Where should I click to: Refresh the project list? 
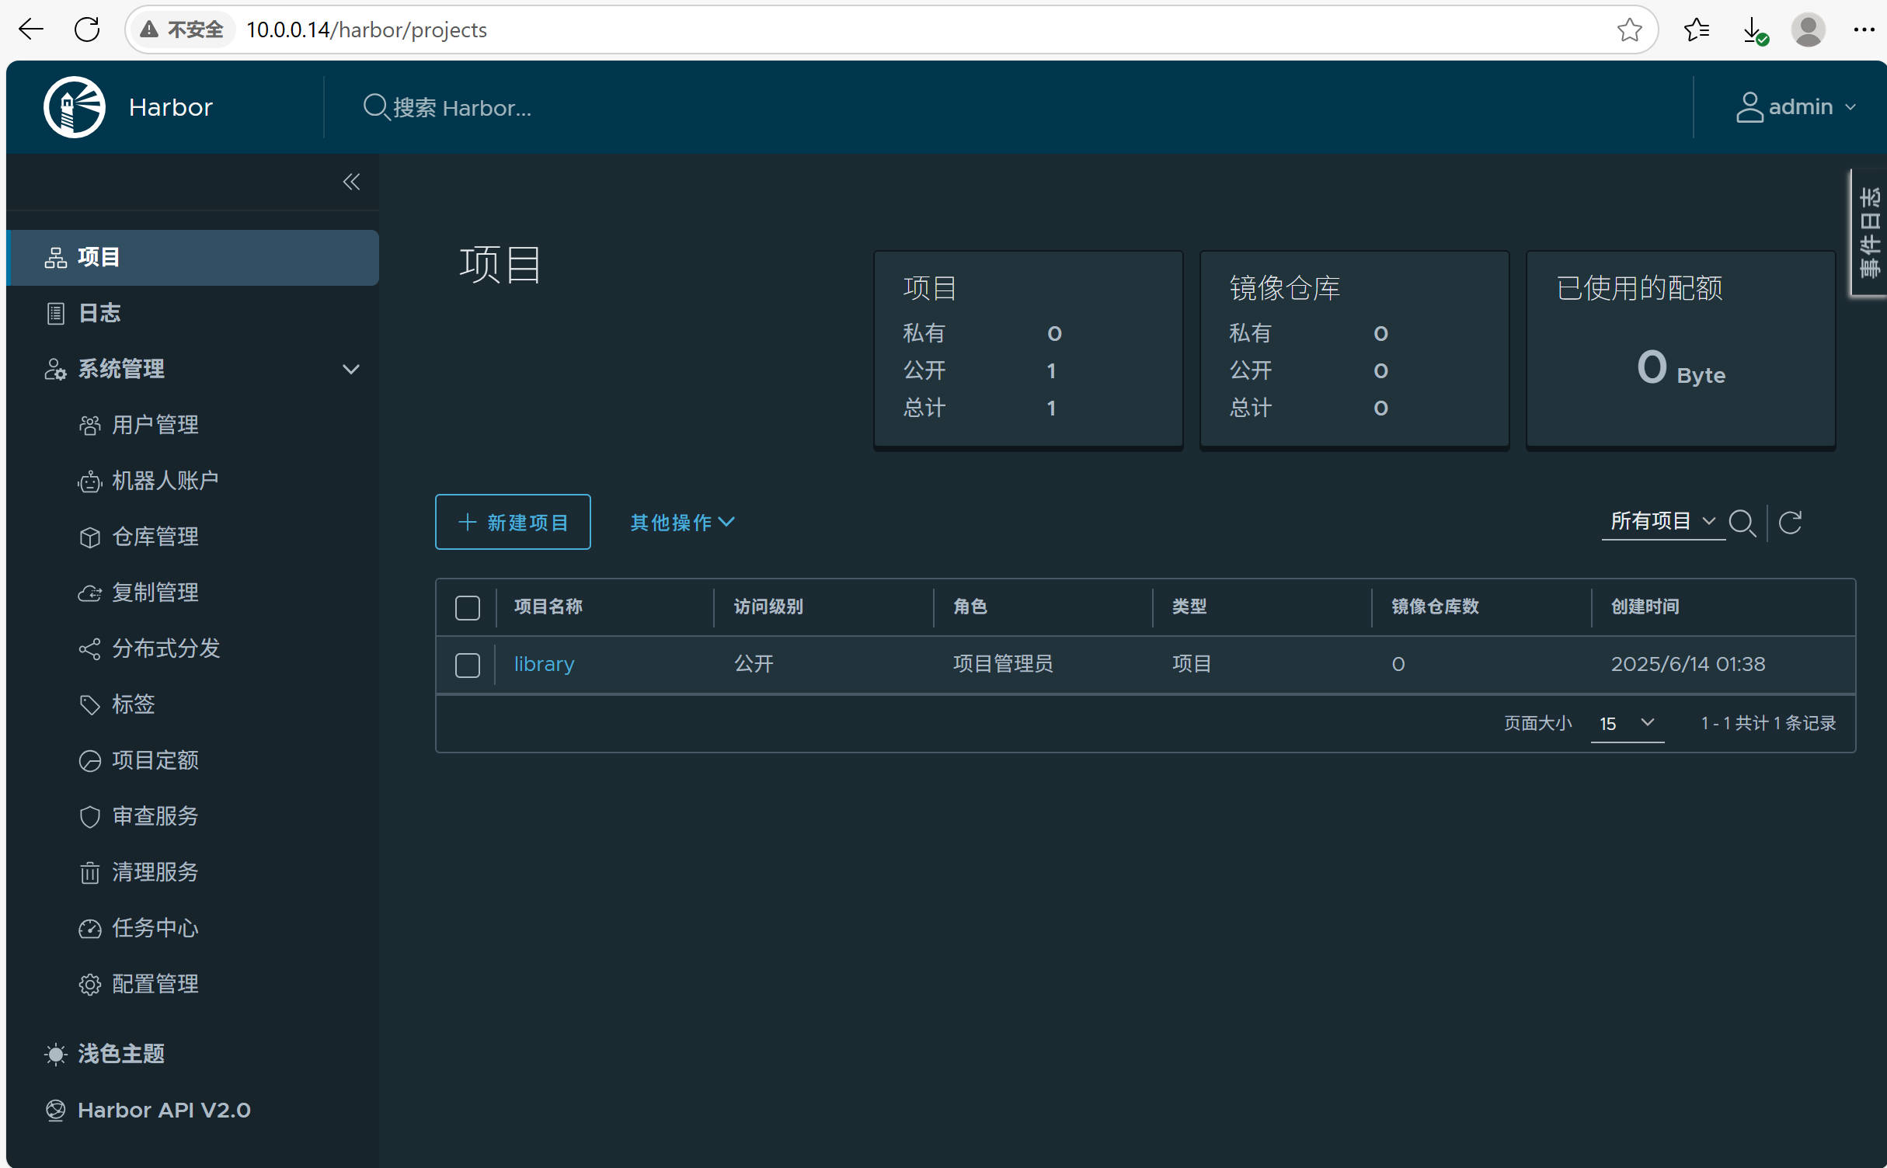click(1790, 523)
